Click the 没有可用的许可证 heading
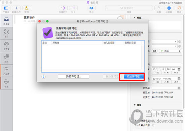This screenshot has height=131, width=185. 66,28
